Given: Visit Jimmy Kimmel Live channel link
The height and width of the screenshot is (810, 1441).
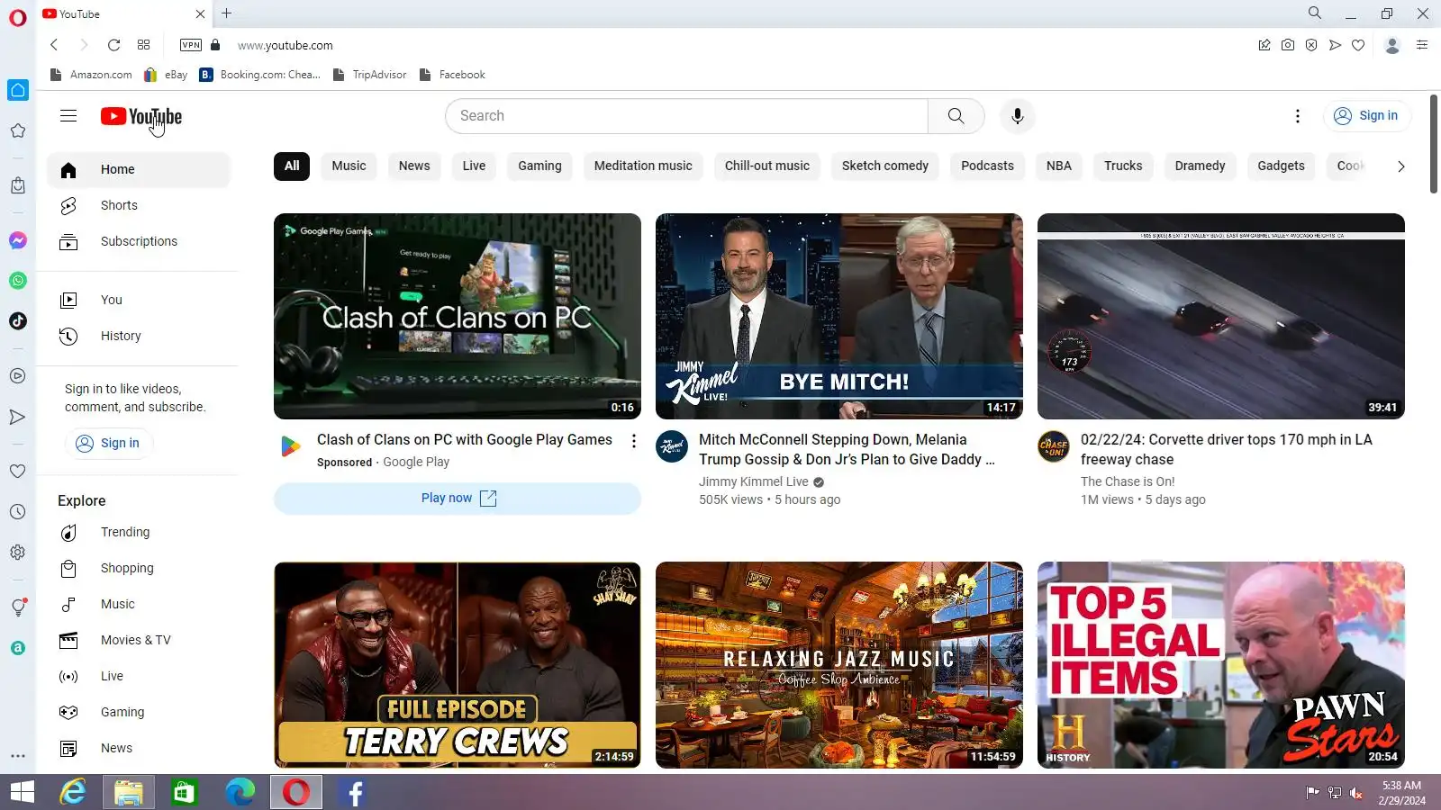Looking at the screenshot, I should 754,481.
